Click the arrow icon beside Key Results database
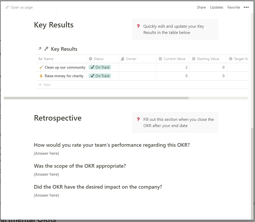The height and width of the screenshot is (222, 255). coord(40,49)
